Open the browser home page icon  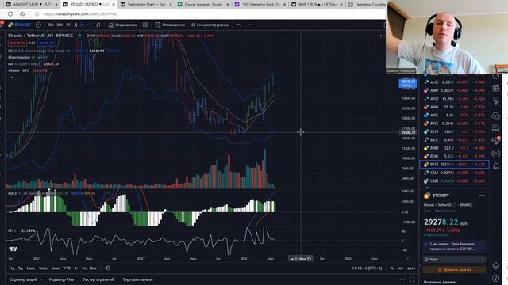[x=22, y=14]
